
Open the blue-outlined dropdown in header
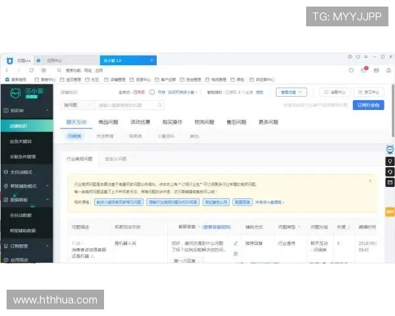click(x=291, y=92)
